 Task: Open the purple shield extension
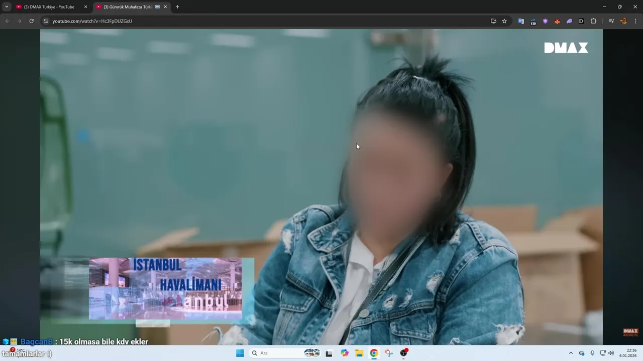[x=545, y=21]
